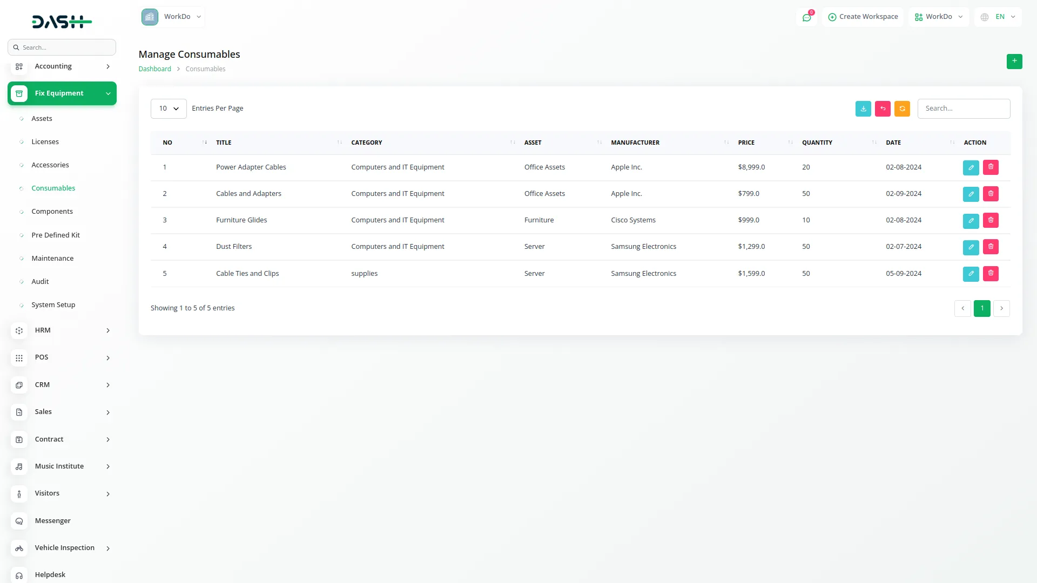
Task: Click the pink import arrow icon
Action: [883, 109]
